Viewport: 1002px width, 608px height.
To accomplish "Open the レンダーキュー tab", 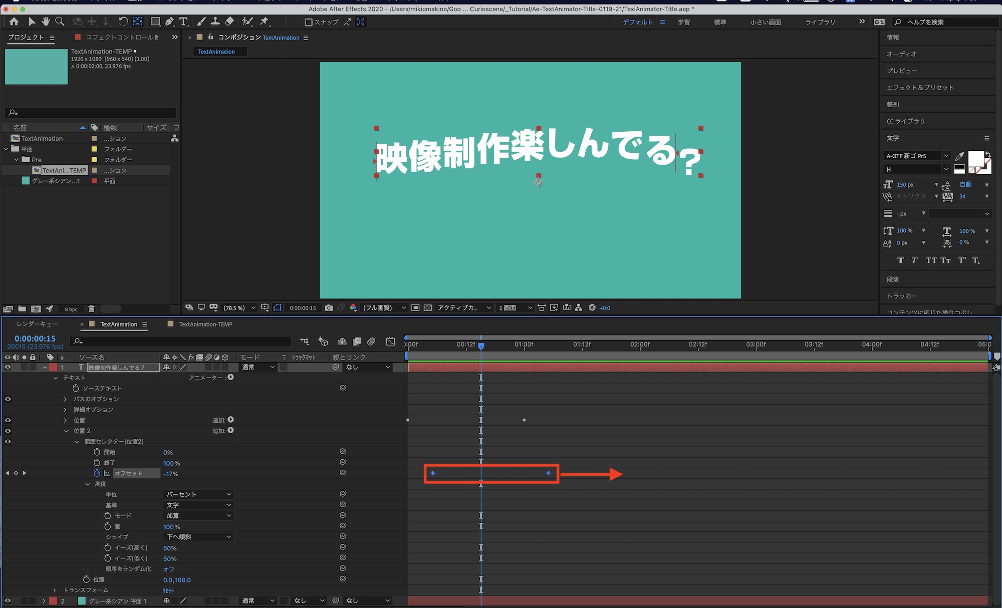I will (x=37, y=325).
